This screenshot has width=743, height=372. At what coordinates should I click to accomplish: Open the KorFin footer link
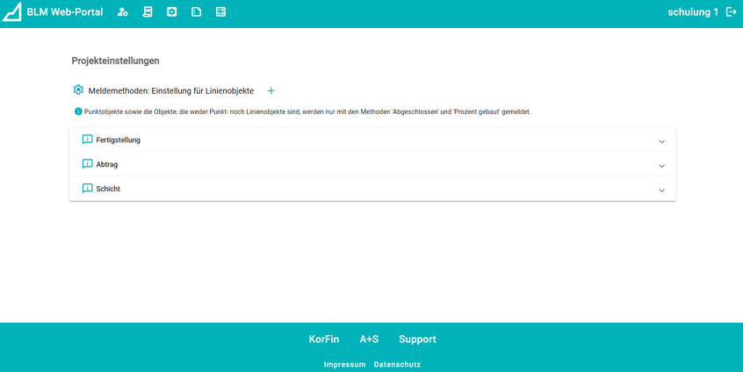pyautogui.click(x=323, y=340)
